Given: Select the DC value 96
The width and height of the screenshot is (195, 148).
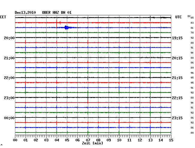Looking at the screenshot, I should (192, 73).
